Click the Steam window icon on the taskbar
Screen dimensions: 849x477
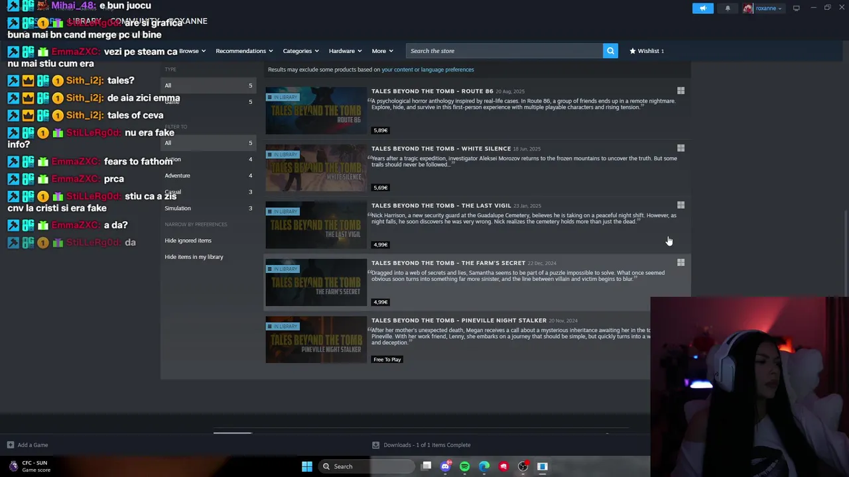click(x=542, y=466)
